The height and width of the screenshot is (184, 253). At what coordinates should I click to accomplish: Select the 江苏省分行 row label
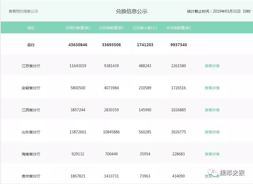click(31, 66)
